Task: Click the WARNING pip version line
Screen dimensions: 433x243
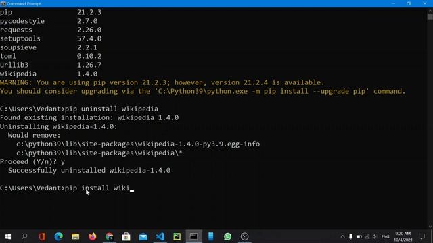Action: point(162,82)
